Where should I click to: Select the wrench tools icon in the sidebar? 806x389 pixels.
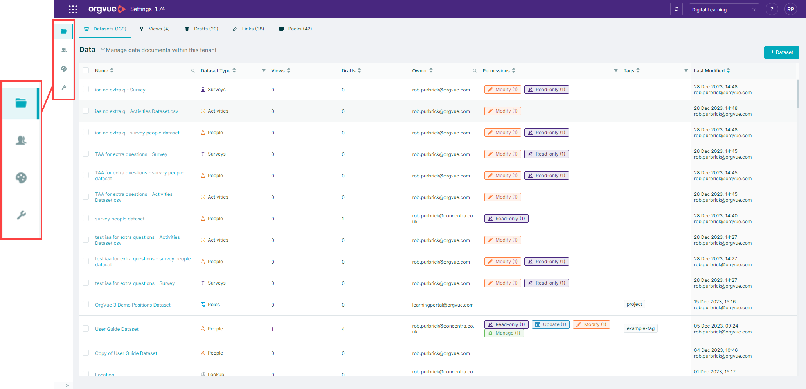tap(64, 88)
